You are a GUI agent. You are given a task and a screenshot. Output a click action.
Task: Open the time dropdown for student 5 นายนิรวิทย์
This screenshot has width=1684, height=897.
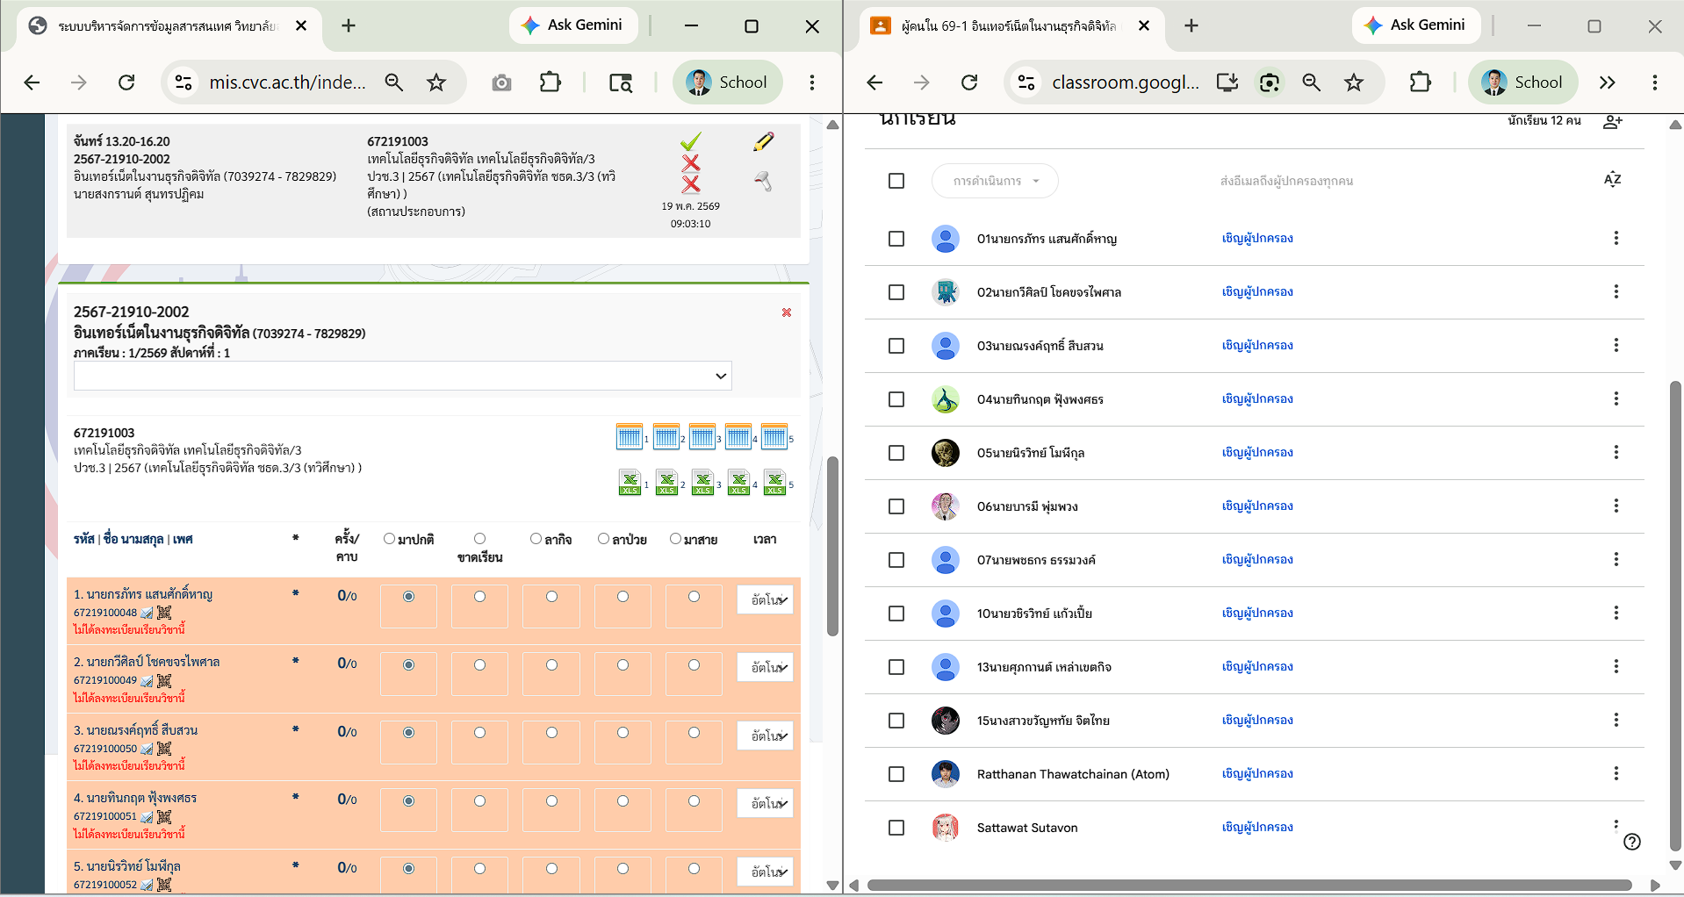[x=765, y=872]
